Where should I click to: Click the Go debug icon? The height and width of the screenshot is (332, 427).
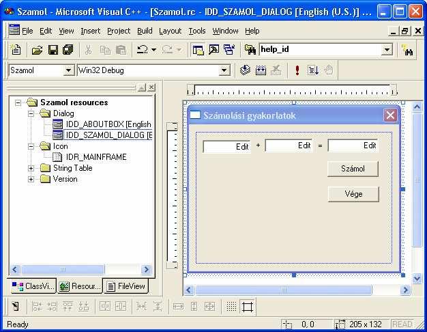tap(313, 70)
